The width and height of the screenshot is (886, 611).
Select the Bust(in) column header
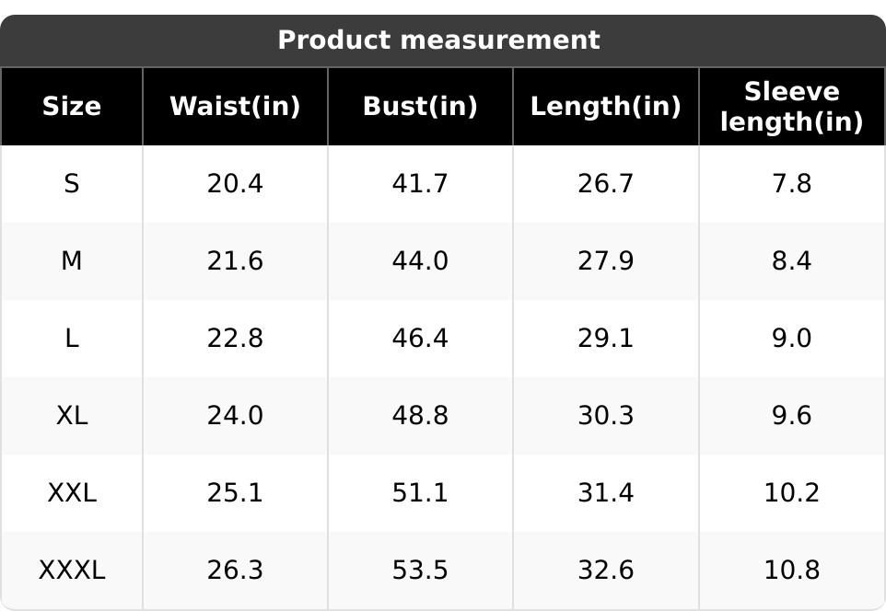[x=420, y=107]
